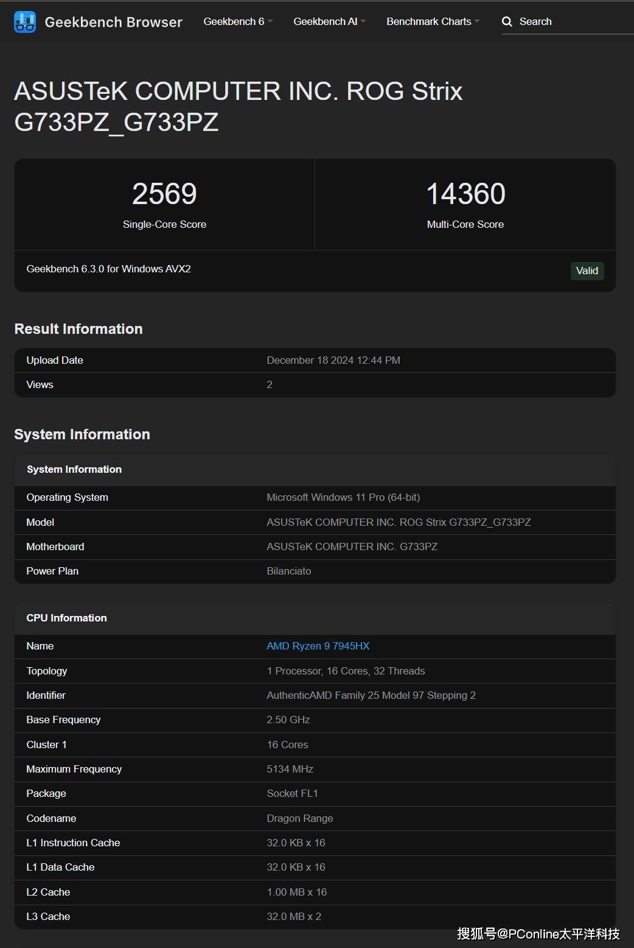Open the AMD Ryzen 9 7945HX link
Image resolution: width=634 pixels, height=948 pixels.
[x=318, y=646]
